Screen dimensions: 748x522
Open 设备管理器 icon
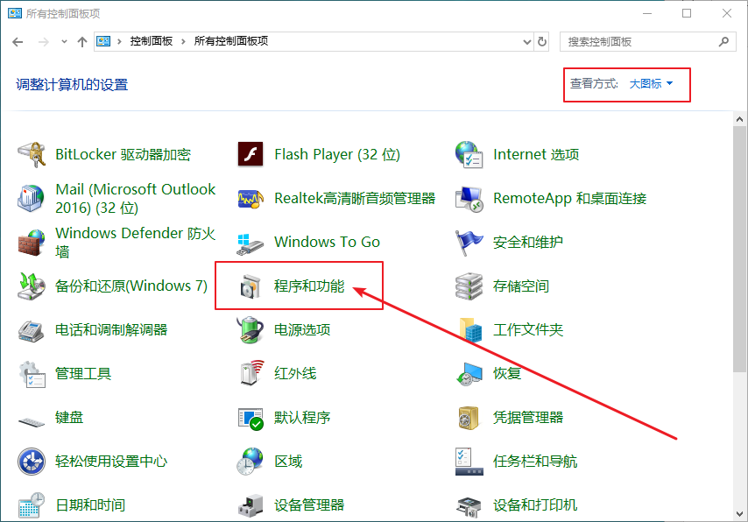coord(251,505)
